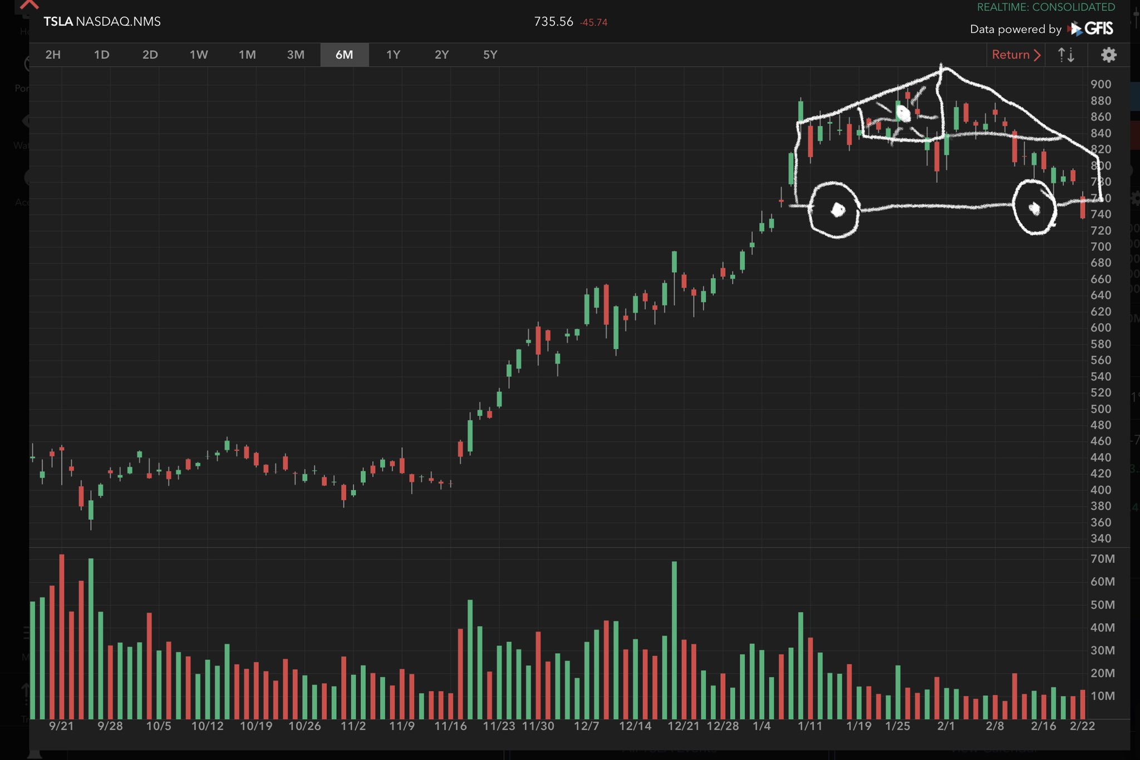Select the 1D timeframe tab
Image resolution: width=1140 pixels, height=760 pixels.
click(101, 55)
